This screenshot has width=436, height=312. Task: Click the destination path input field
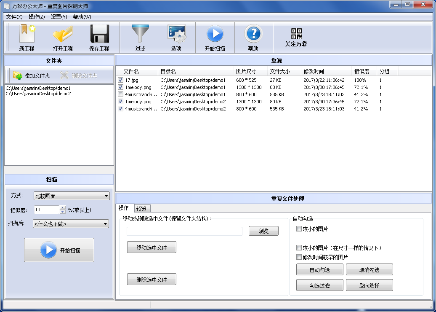[x=184, y=231]
